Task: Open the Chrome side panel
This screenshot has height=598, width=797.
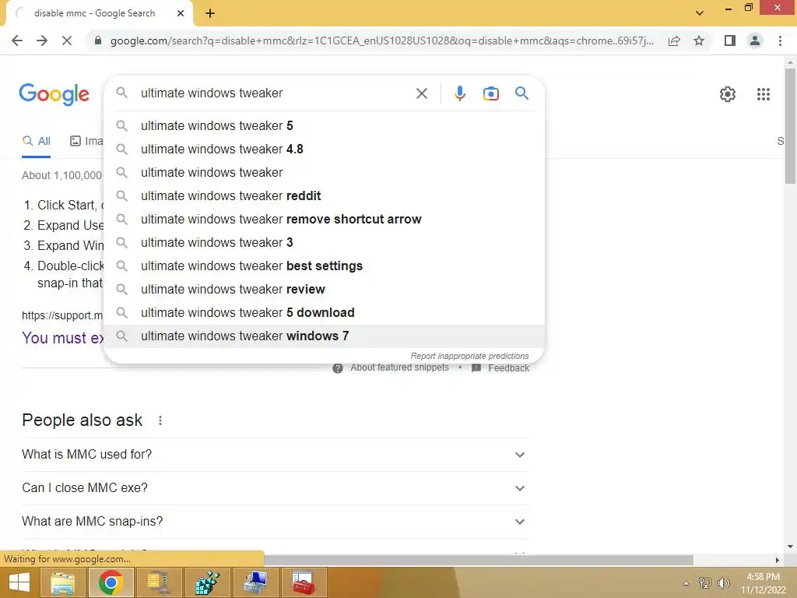Action: click(730, 40)
